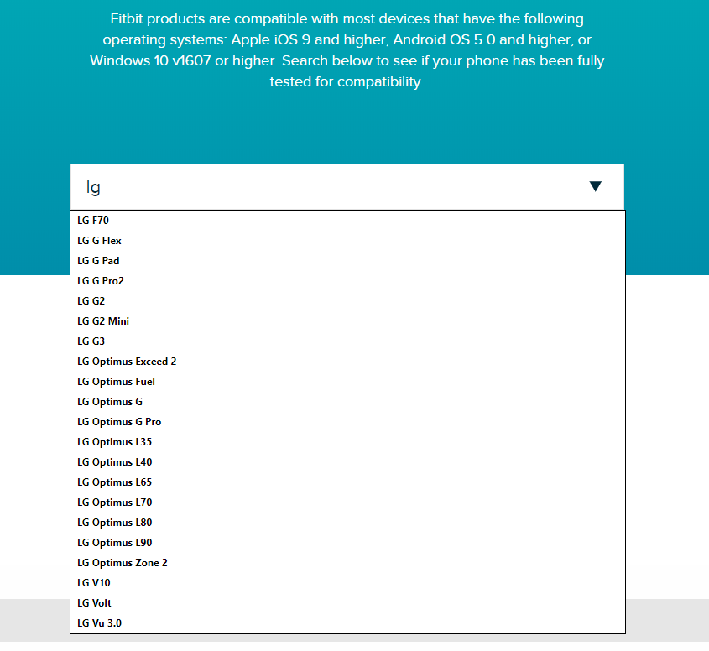Select the LG G2 option
Viewport: 709px width, 651px height.
pyautogui.click(x=347, y=301)
